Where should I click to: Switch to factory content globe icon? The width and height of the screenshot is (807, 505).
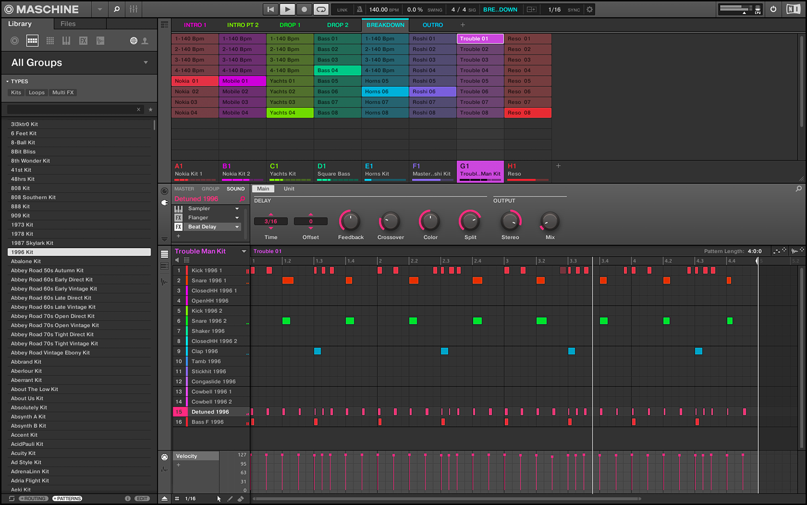(x=134, y=41)
